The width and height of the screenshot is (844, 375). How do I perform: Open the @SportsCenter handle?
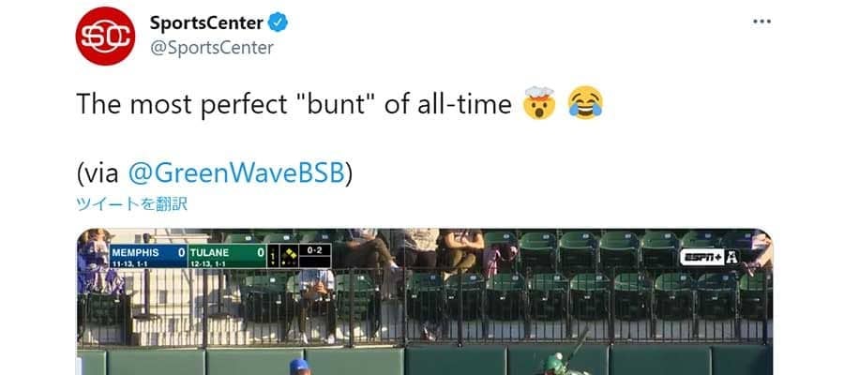211,48
